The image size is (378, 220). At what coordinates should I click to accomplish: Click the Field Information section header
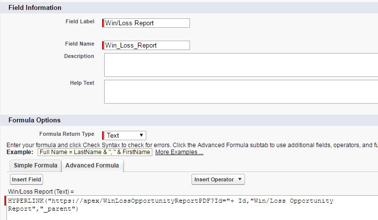[x=35, y=8]
